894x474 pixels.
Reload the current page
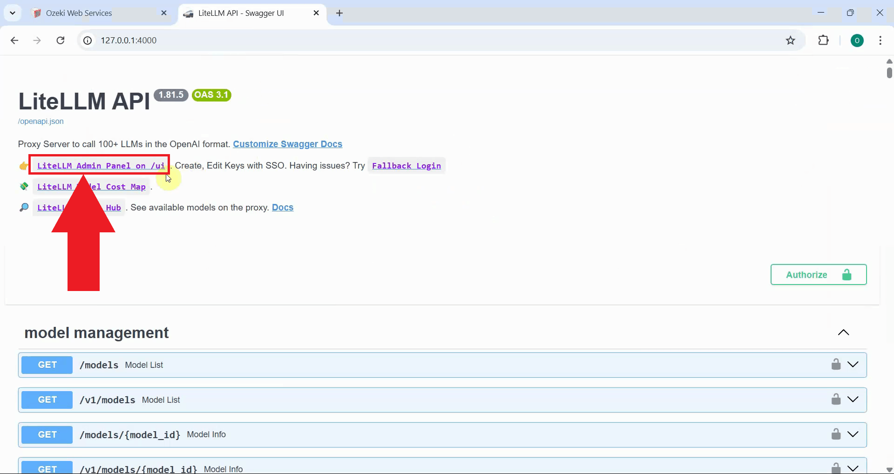[60, 41]
